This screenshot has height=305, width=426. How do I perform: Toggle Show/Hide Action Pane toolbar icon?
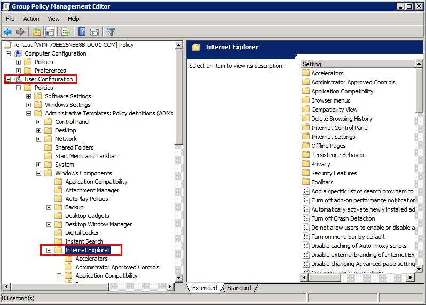(94, 32)
